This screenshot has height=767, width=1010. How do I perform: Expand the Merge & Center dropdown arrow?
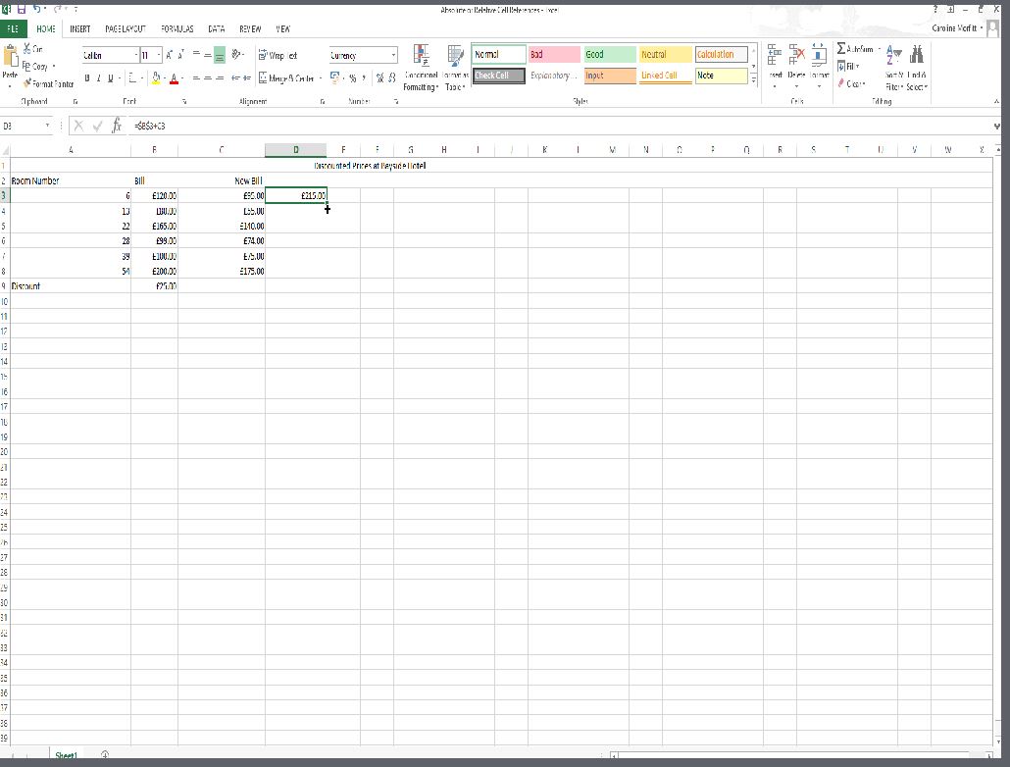(x=320, y=78)
